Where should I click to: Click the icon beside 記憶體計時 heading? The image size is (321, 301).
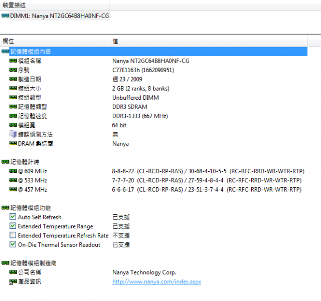click(x=5, y=162)
